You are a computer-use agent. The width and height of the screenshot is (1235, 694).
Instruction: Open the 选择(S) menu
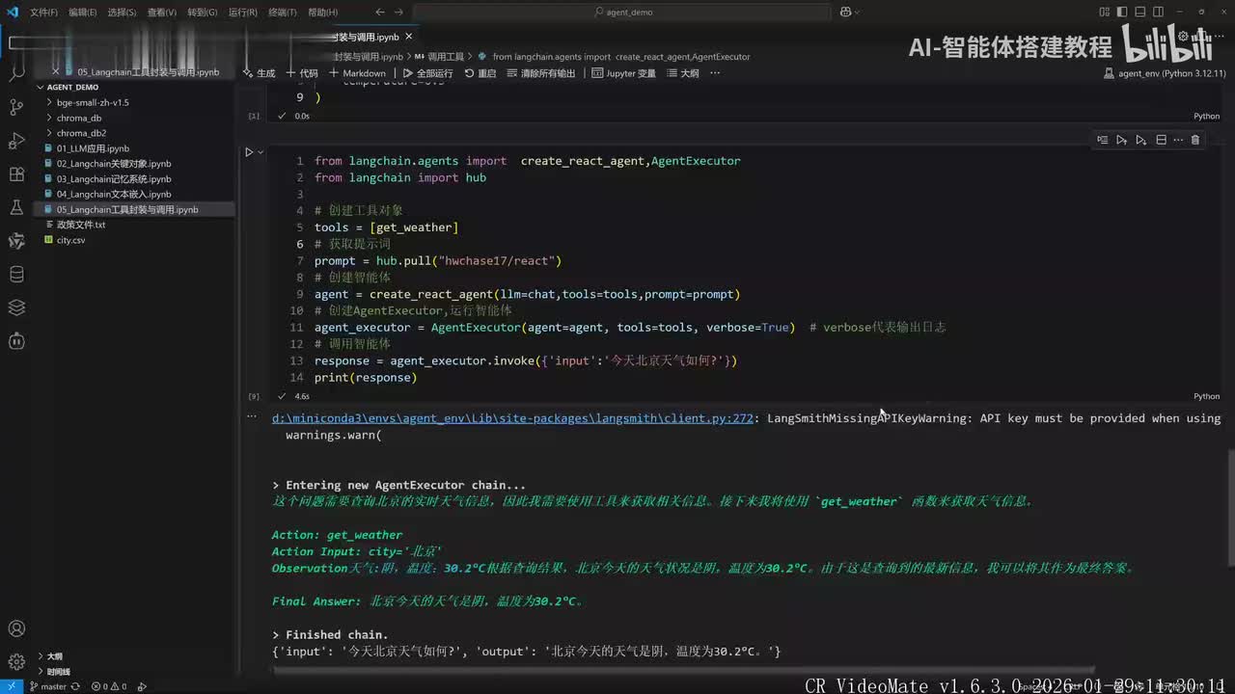tap(123, 13)
